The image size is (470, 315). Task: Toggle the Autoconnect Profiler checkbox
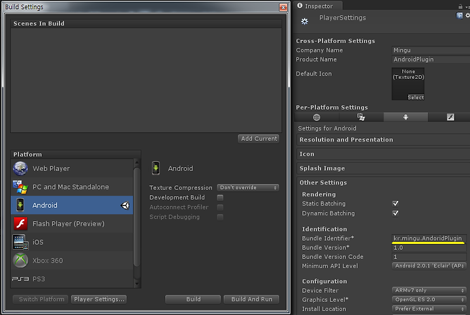coord(220,207)
